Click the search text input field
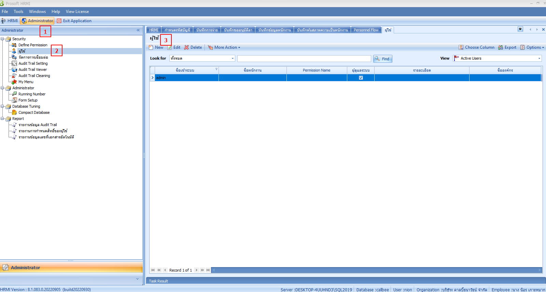Viewport: 546px width, 292px height. pyautogui.click(x=304, y=59)
